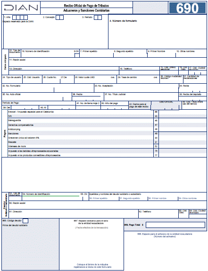The height and width of the screenshot is (271, 208).
Task: Click the value box for row 47 Derechos compensatorios
Action: tap(183, 125)
